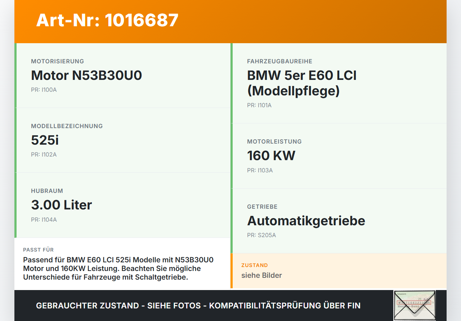
Task: Select the 525i model value
Action: point(45,140)
